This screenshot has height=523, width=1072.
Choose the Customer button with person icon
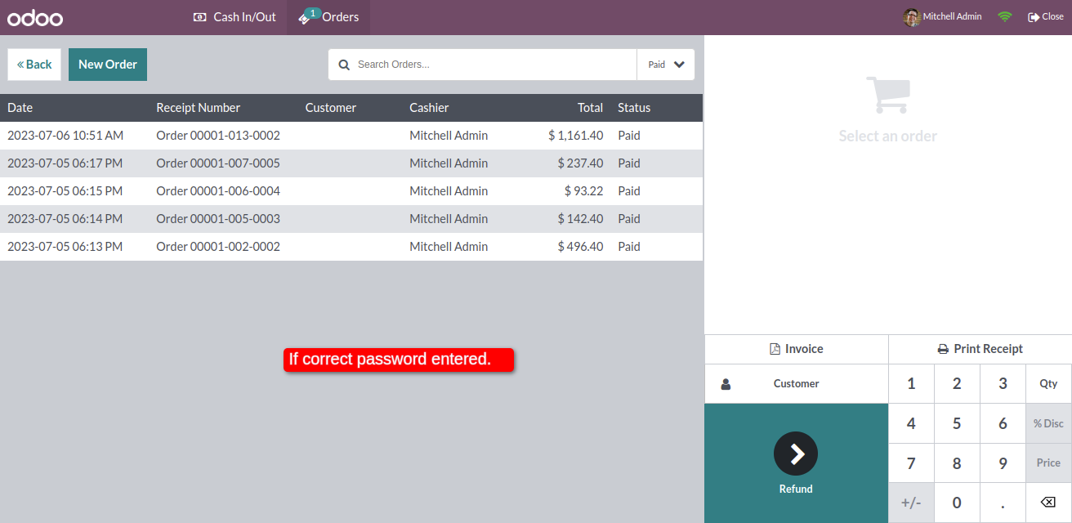(x=797, y=384)
